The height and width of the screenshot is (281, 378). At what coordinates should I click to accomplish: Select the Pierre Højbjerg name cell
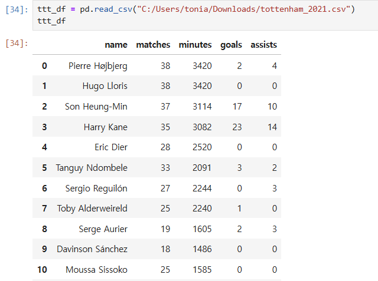tap(98, 66)
